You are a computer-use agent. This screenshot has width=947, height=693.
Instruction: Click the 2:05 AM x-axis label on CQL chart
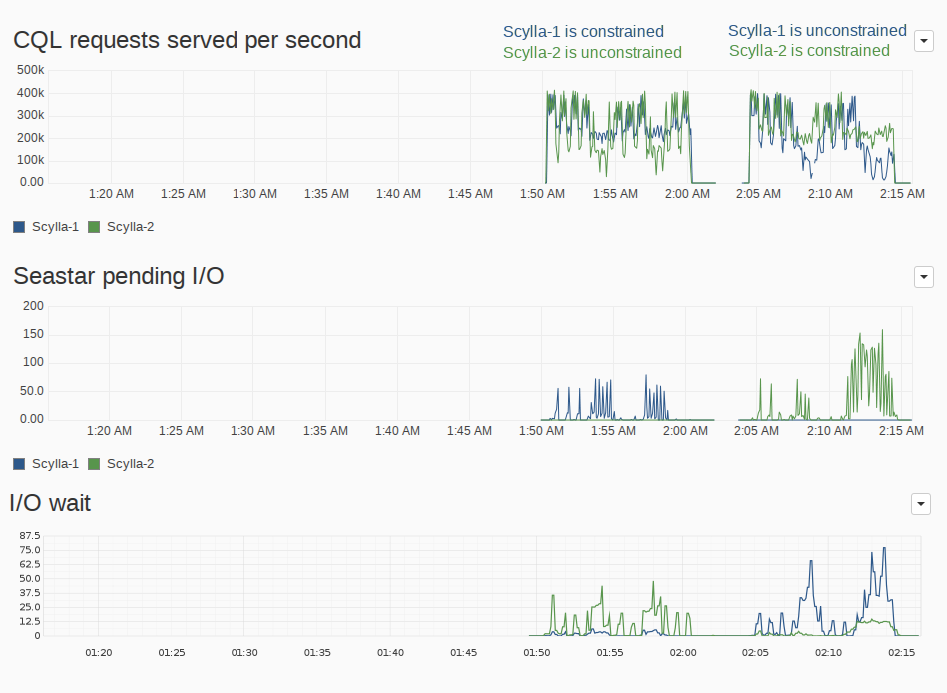pos(758,194)
